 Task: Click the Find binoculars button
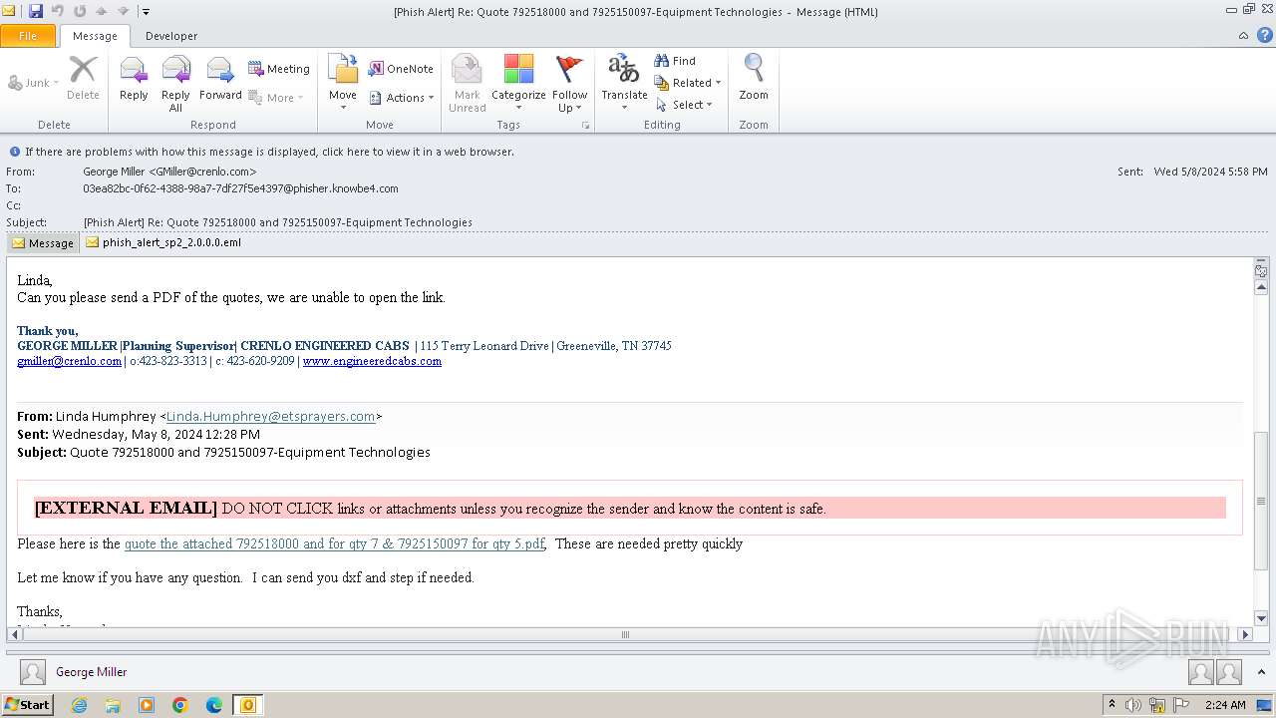pyautogui.click(x=675, y=61)
